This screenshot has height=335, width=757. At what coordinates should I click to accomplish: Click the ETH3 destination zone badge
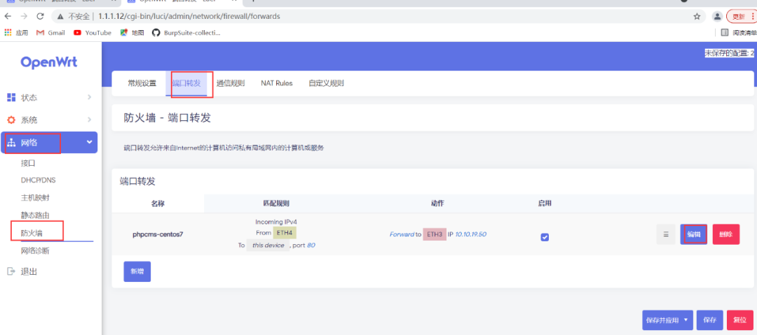435,234
